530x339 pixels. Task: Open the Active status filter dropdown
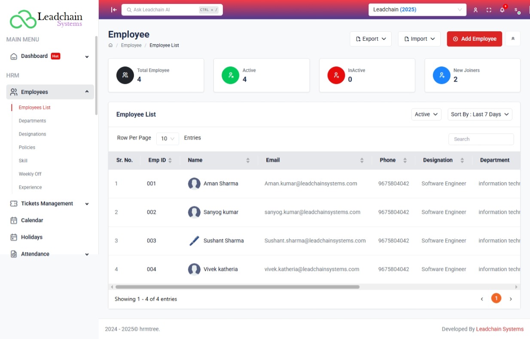pyautogui.click(x=426, y=114)
